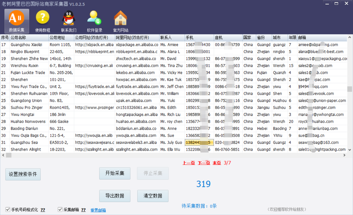Sort by 序号 column header
353x215 pixels.
(x=5, y=38)
